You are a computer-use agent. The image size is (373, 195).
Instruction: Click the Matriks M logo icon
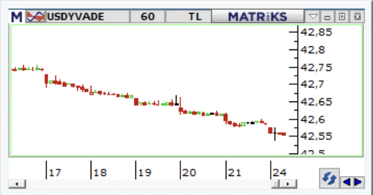coord(17,17)
